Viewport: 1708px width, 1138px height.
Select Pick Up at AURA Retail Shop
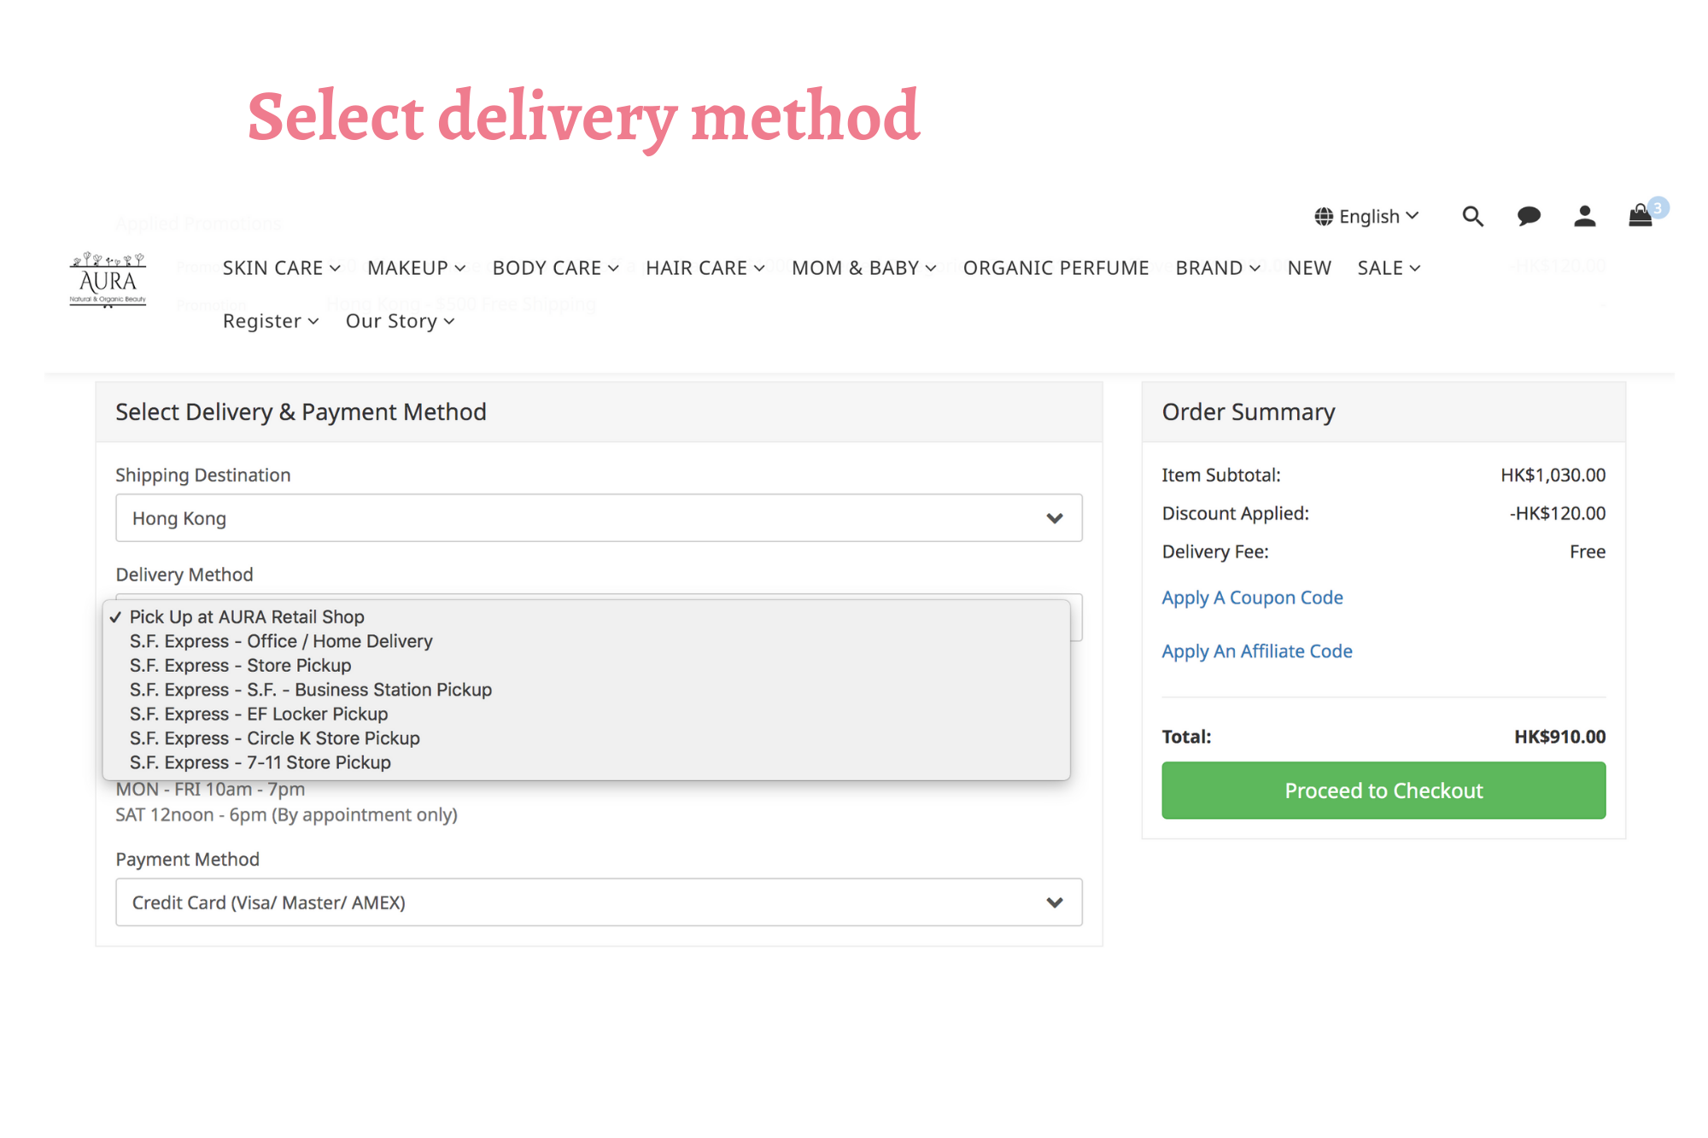coord(247,617)
